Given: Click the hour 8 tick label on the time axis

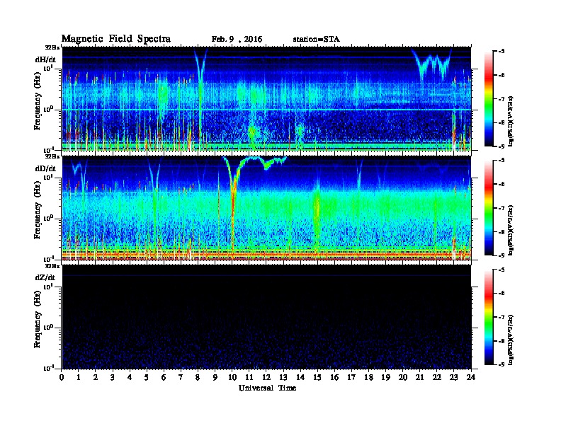Looking at the screenshot, I should (x=198, y=377).
